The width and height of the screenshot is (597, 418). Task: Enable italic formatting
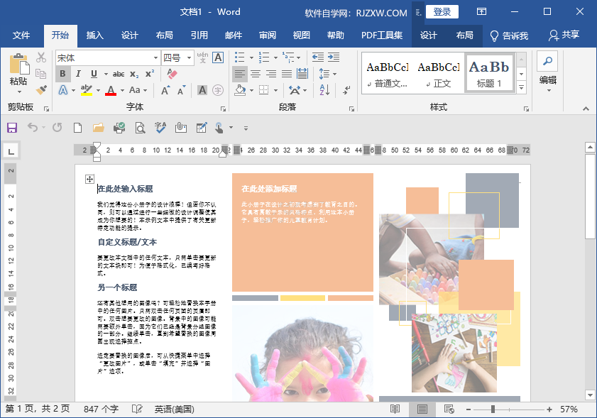[78, 73]
